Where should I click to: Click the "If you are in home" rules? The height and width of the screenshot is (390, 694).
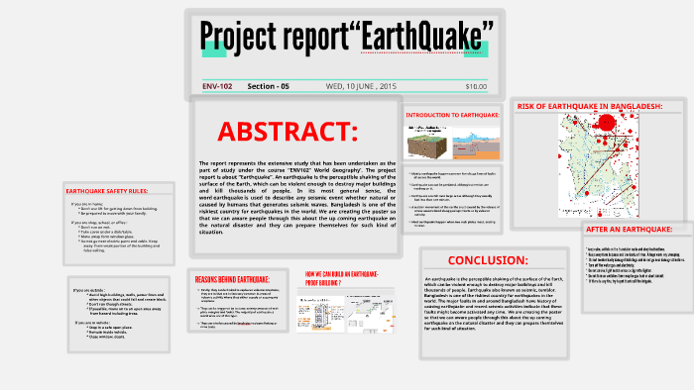115,209
